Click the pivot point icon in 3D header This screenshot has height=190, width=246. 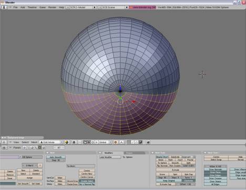[x=74, y=142]
